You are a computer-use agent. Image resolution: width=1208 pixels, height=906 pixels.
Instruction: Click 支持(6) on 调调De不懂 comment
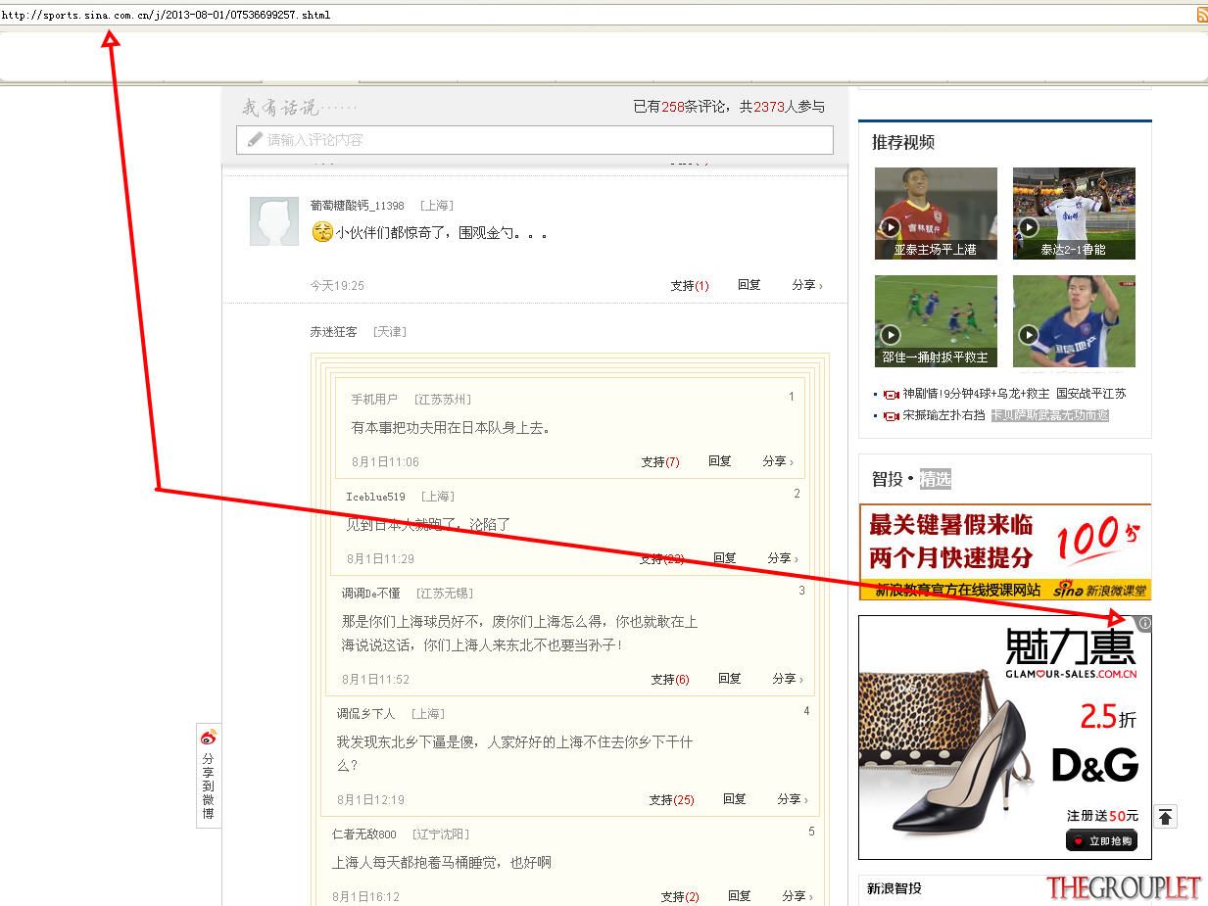[670, 679]
